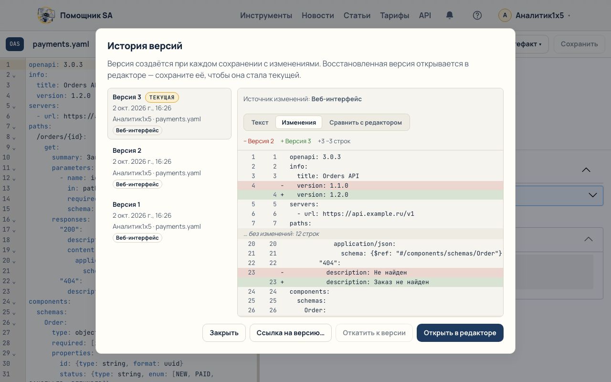The width and height of the screenshot is (611, 382).
Task: Click the Веб-интерфейс tag under Версия 2
Action: (x=137, y=184)
